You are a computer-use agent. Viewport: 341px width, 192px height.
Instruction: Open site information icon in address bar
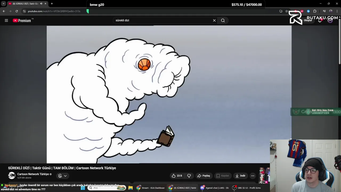click(x=24, y=11)
